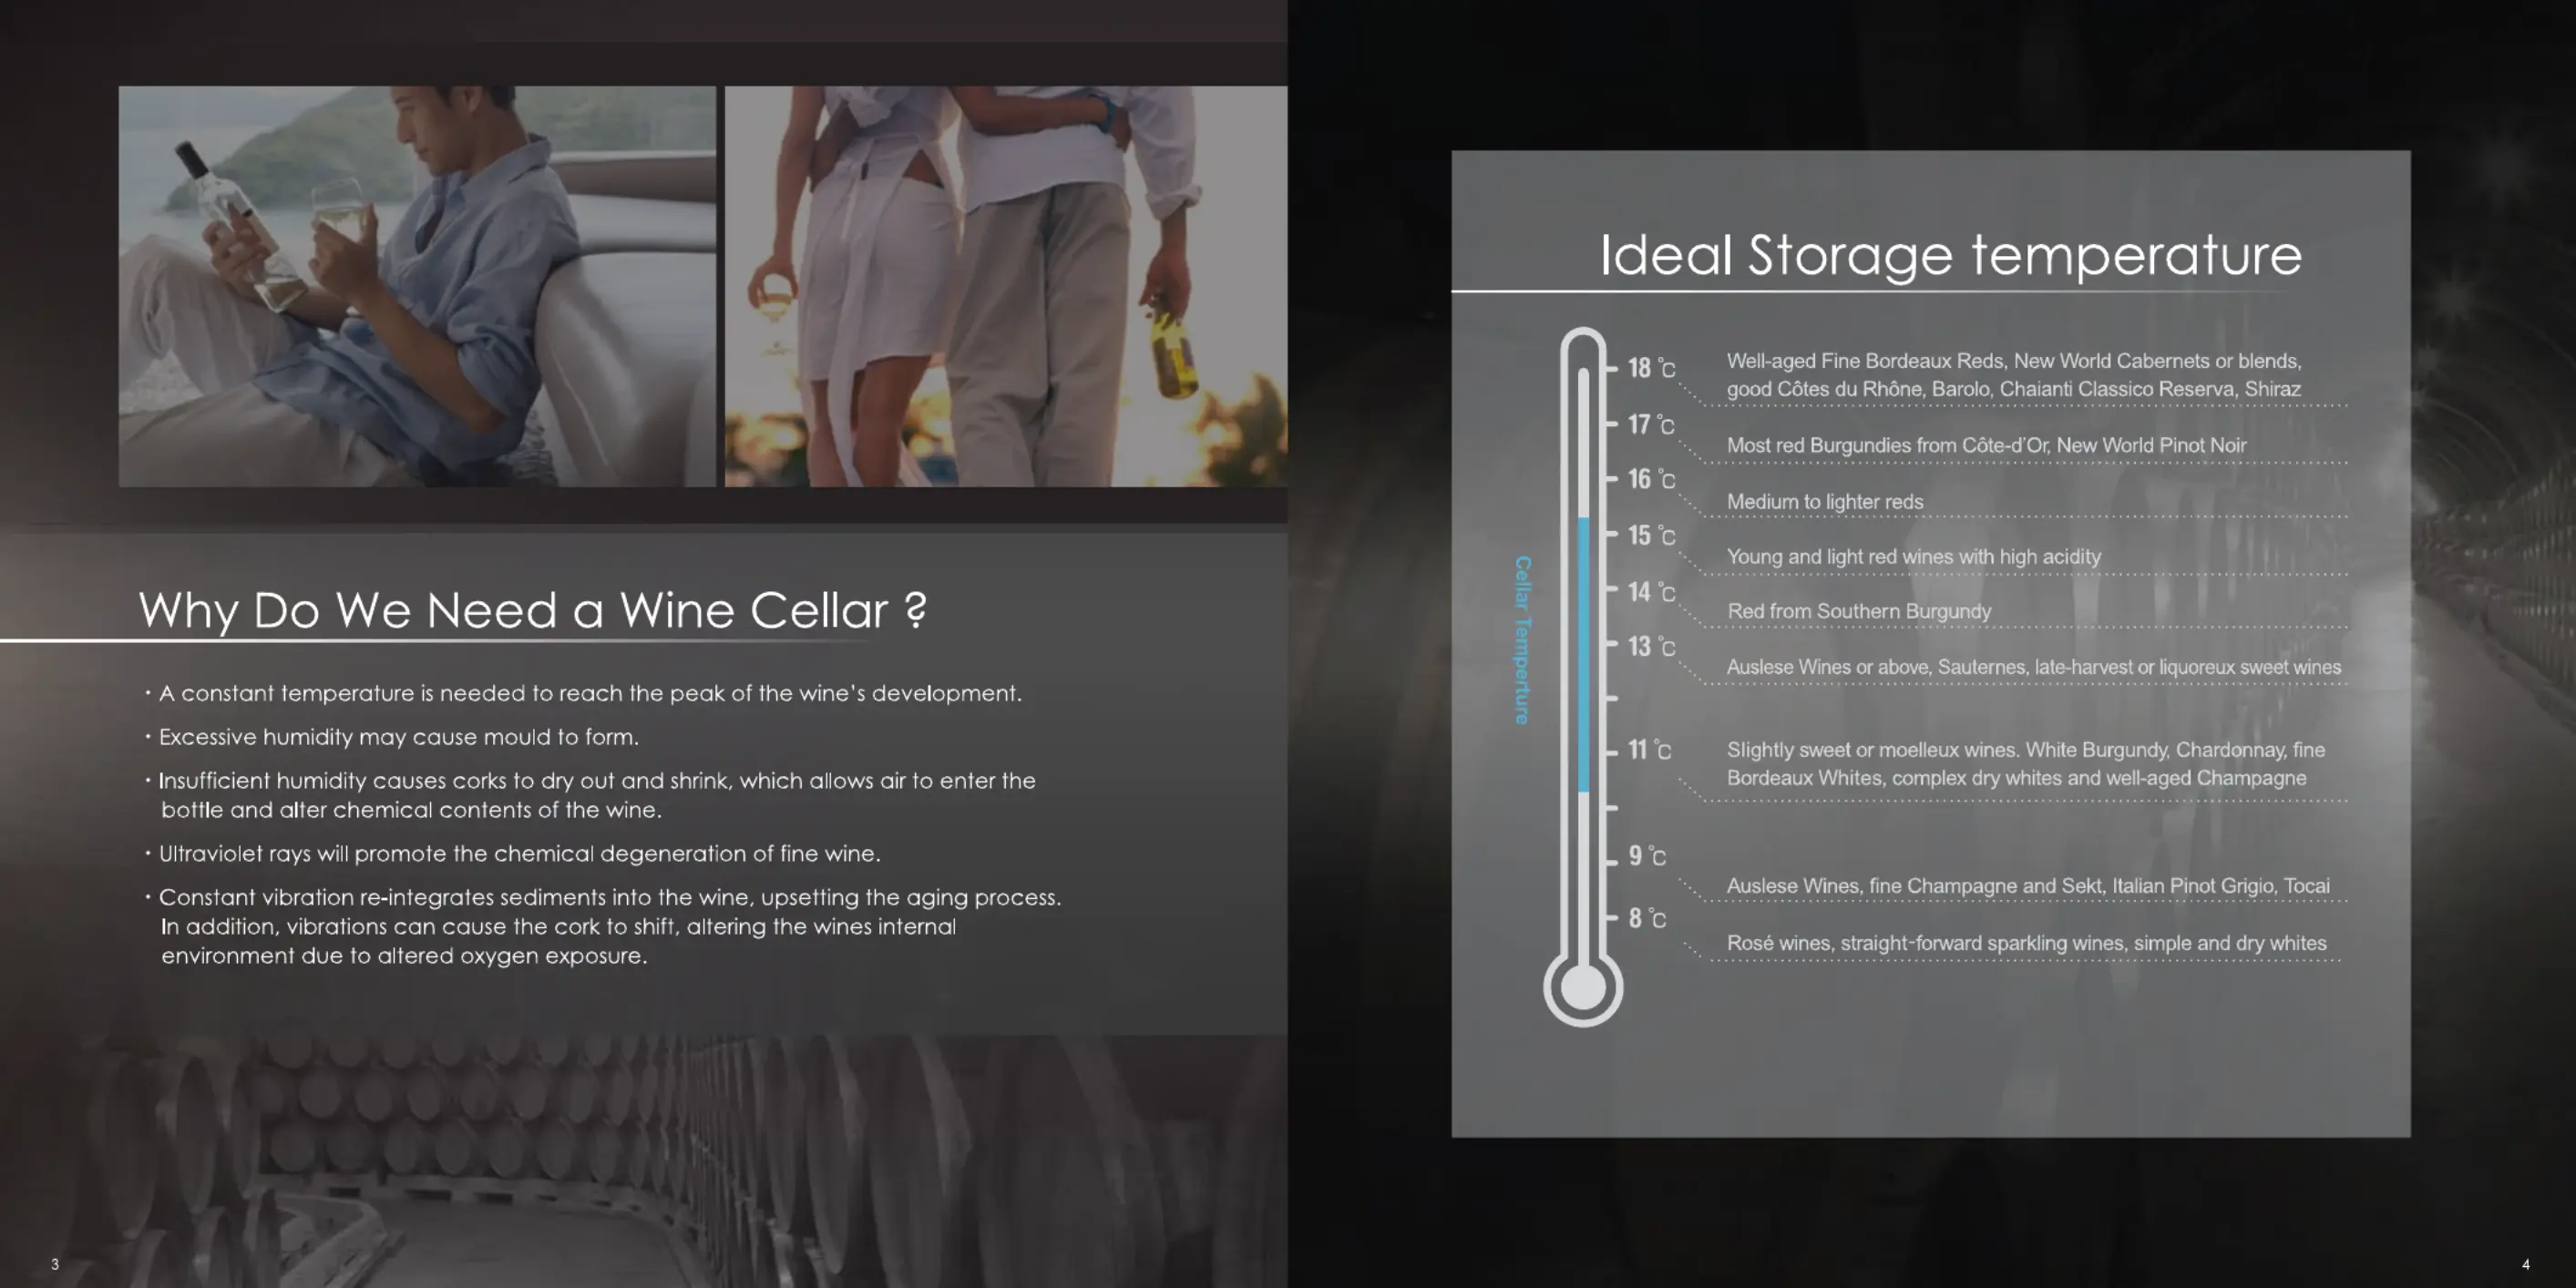Click the 18 °C scale label
This screenshot has height=1288, width=2576.
point(1651,368)
